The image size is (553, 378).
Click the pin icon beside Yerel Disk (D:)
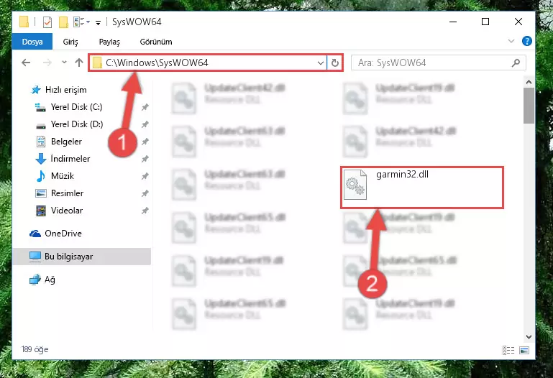click(145, 124)
